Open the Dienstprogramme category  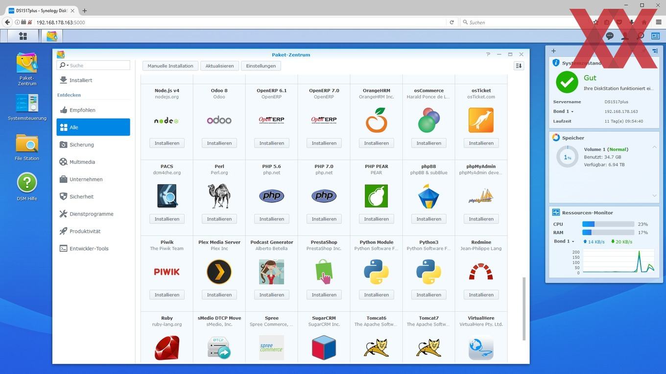pyautogui.click(x=93, y=214)
